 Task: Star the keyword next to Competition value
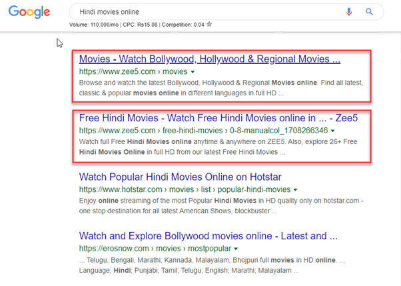[209, 25]
